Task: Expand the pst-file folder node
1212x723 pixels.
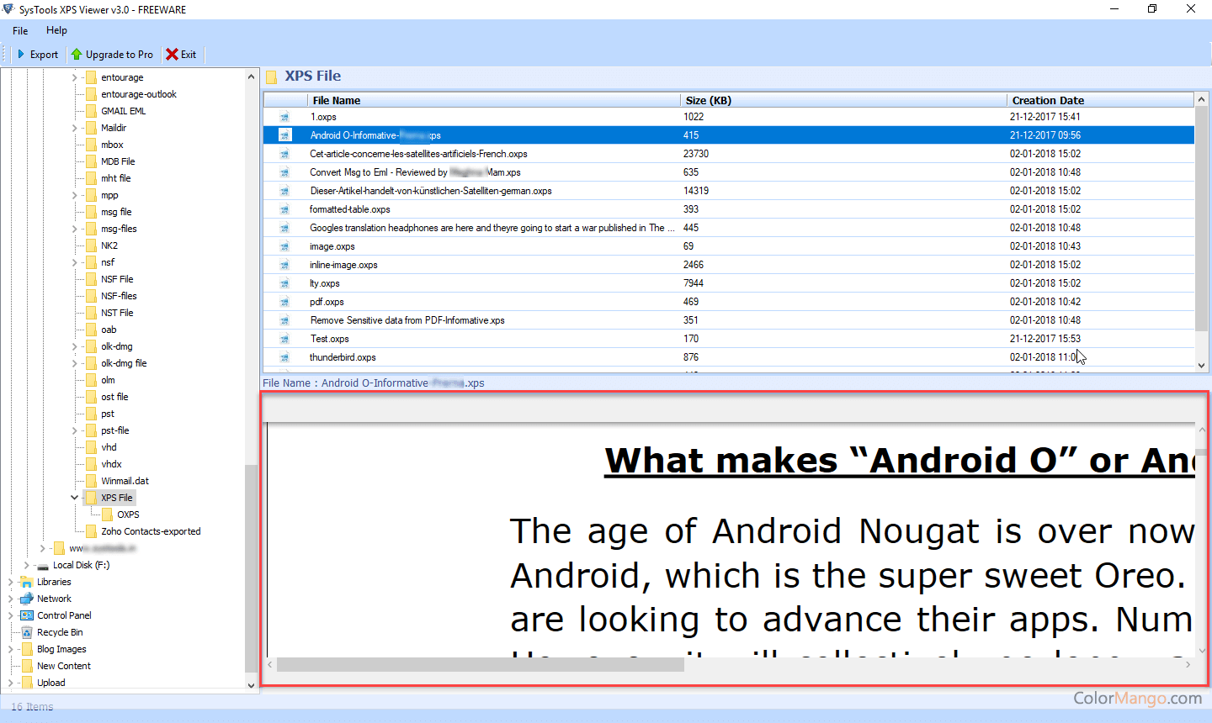Action: point(75,430)
